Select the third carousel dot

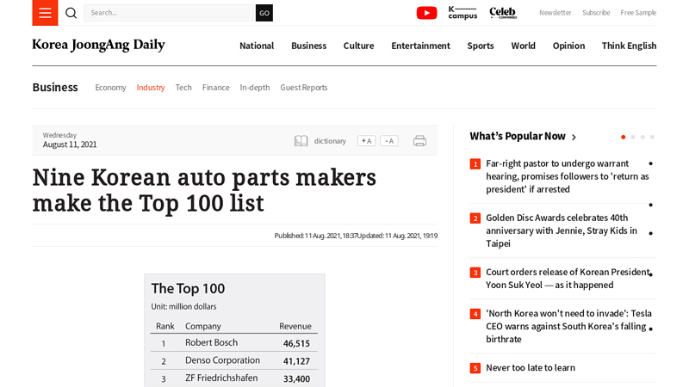642,138
